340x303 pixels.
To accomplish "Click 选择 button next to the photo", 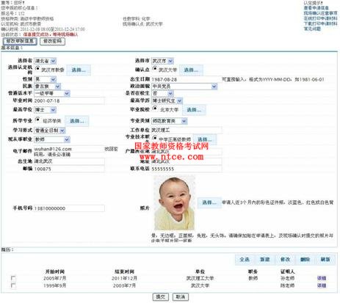I will pyautogui.click(x=209, y=202).
